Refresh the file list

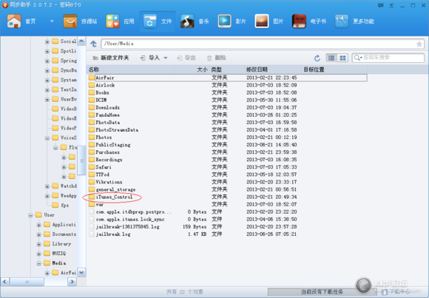tap(317, 58)
